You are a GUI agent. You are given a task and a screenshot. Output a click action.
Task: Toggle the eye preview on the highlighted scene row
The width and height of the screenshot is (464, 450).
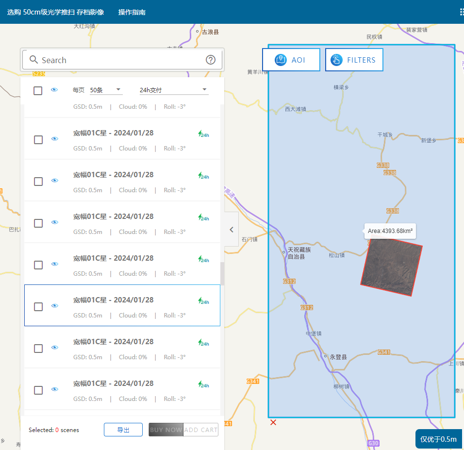(55, 305)
